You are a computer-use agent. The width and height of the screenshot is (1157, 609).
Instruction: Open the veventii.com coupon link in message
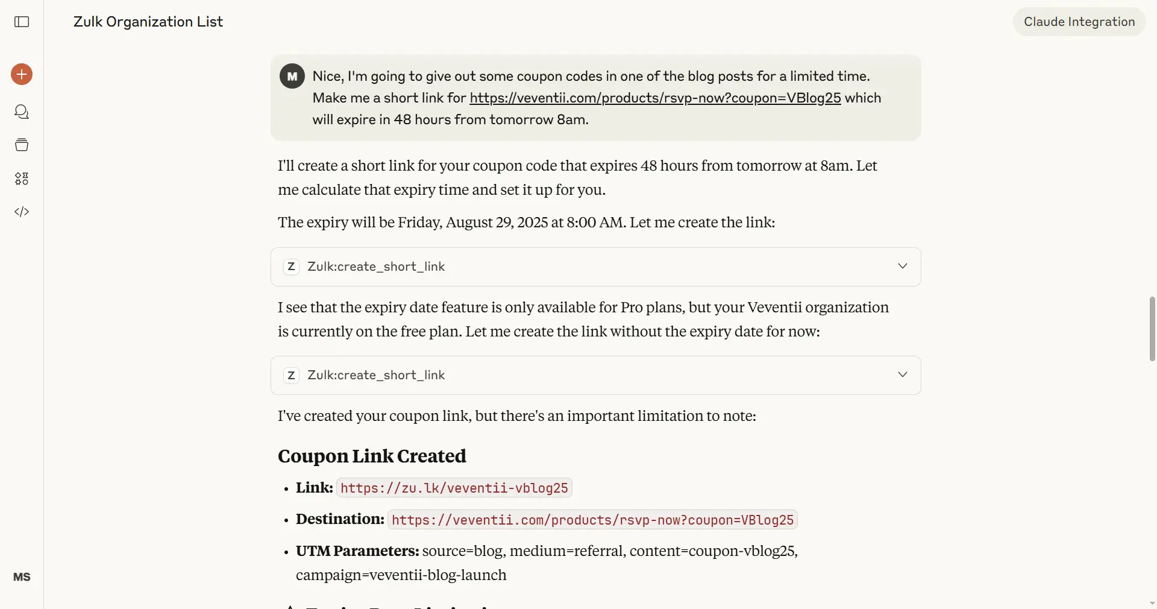[x=655, y=98]
